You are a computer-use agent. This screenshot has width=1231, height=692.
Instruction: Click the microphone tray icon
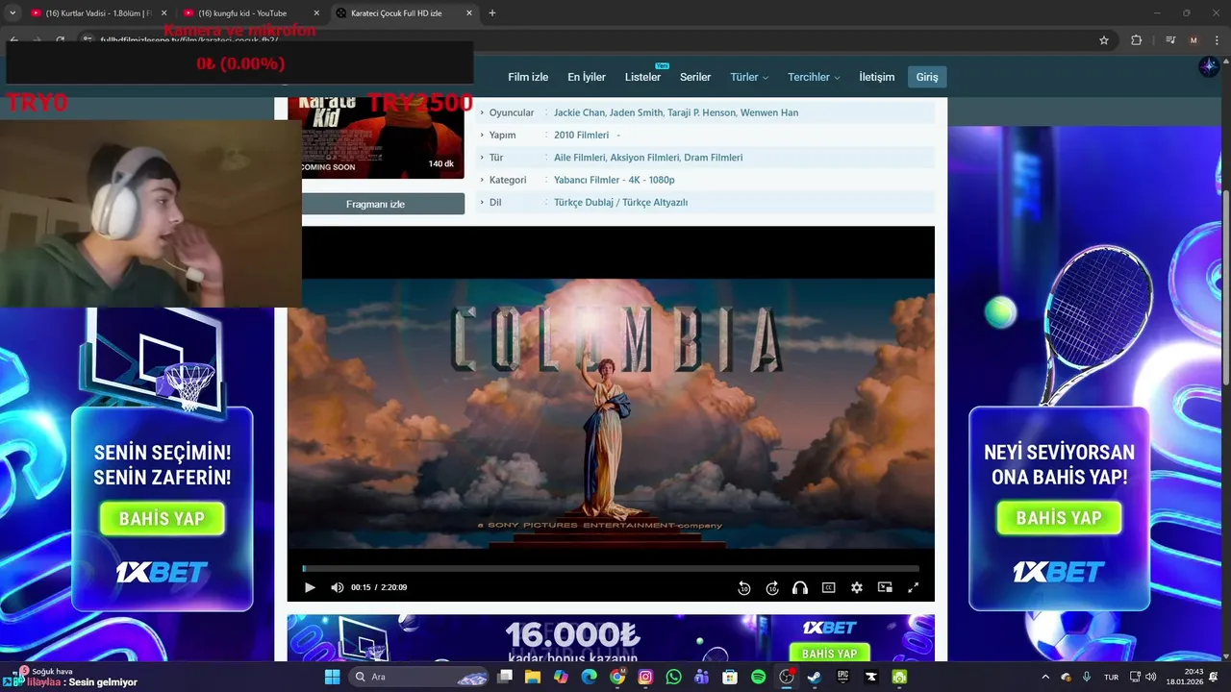1087,678
